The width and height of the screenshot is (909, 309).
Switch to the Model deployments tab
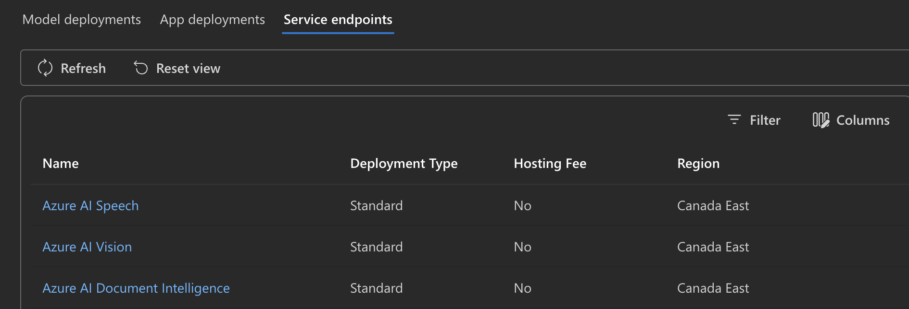[x=82, y=20]
